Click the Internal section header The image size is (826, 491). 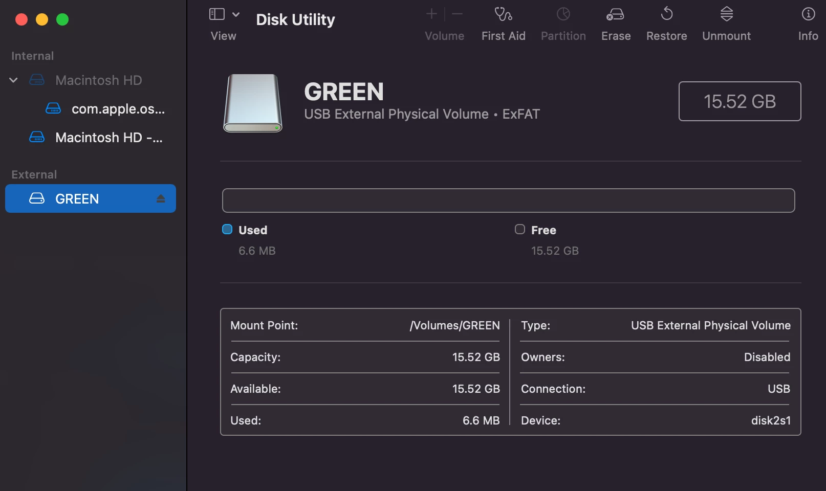32,56
